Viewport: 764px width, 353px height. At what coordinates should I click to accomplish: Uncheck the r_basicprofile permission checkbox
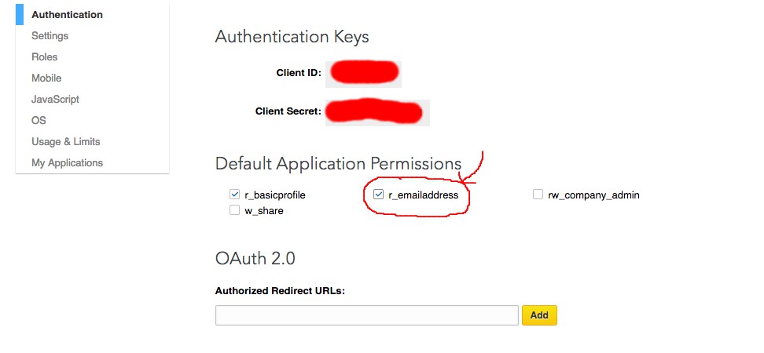(234, 195)
